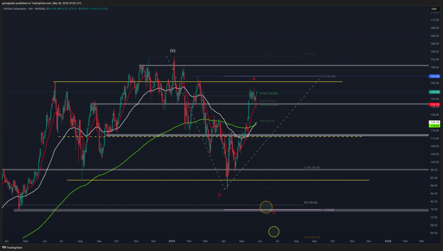Click the 0 (143.48) Fibonacci label
This screenshot has height=251, width=443.
[329, 76]
